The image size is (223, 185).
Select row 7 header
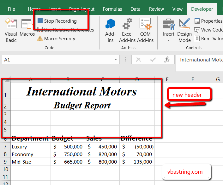pyautogui.click(x=5, y=147)
